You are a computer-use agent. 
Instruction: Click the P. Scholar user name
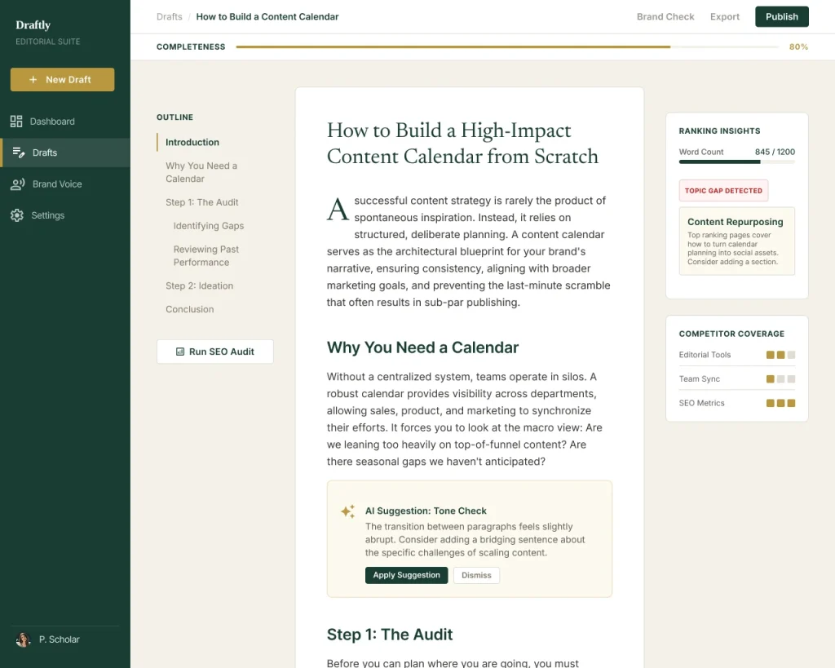tap(59, 639)
